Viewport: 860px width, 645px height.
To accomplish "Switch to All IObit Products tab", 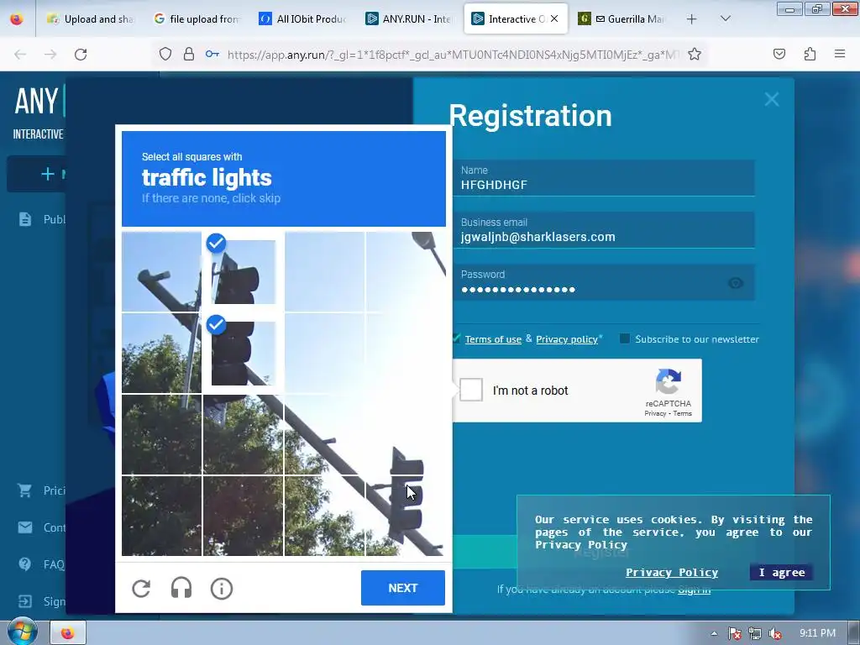I will pyautogui.click(x=302, y=18).
